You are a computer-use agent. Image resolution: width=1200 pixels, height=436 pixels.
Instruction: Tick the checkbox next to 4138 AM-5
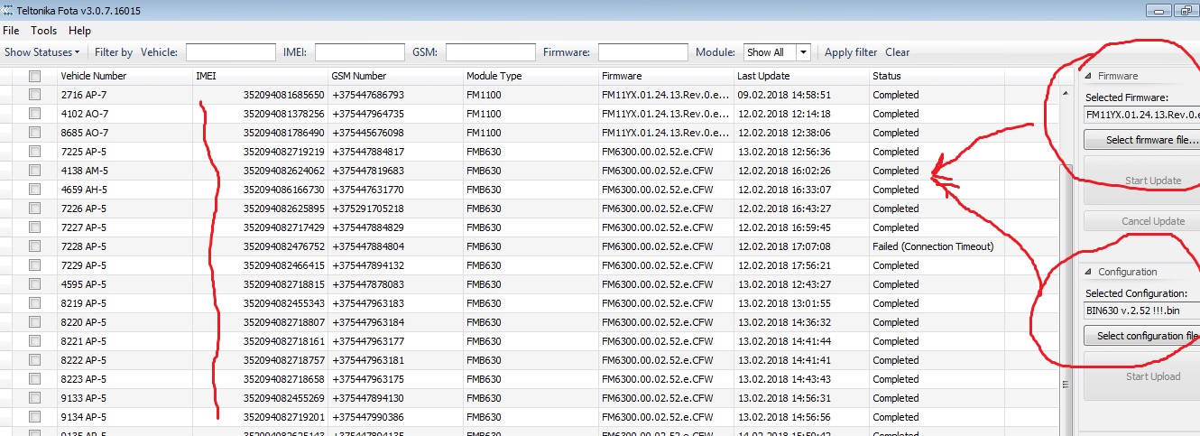pyautogui.click(x=35, y=171)
